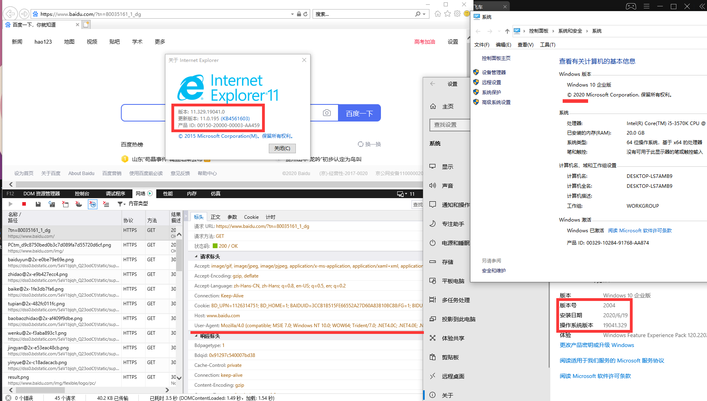
Task: Select baiduyun@2x-e0be79e69e.png request row
Action: click(x=89, y=262)
